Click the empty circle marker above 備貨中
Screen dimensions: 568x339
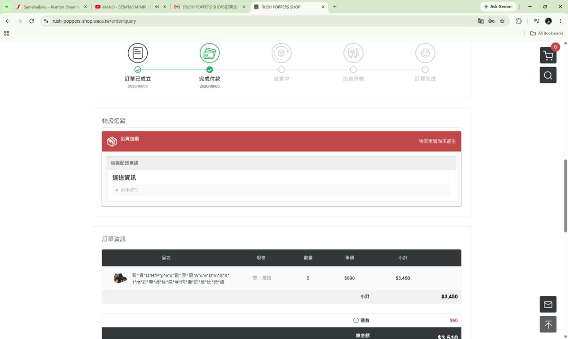[282, 70]
